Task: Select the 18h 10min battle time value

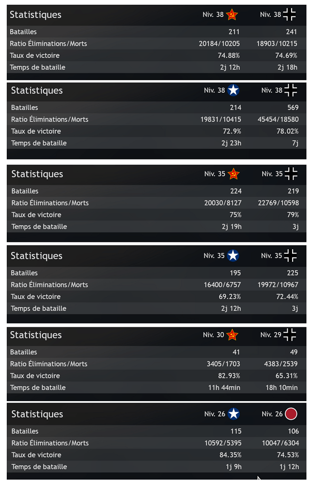Action: click(x=281, y=388)
